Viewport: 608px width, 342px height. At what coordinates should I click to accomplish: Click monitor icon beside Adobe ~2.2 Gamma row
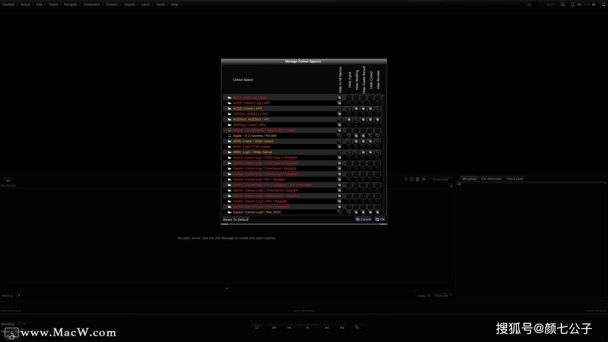click(x=230, y=130)
